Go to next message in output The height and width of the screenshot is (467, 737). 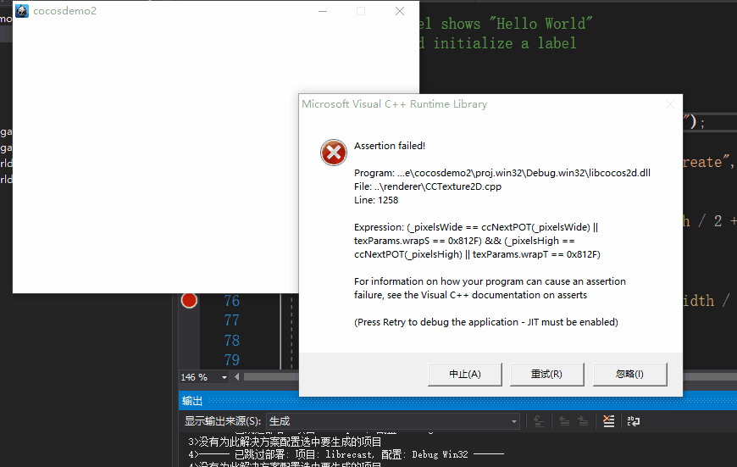[583, 421]
